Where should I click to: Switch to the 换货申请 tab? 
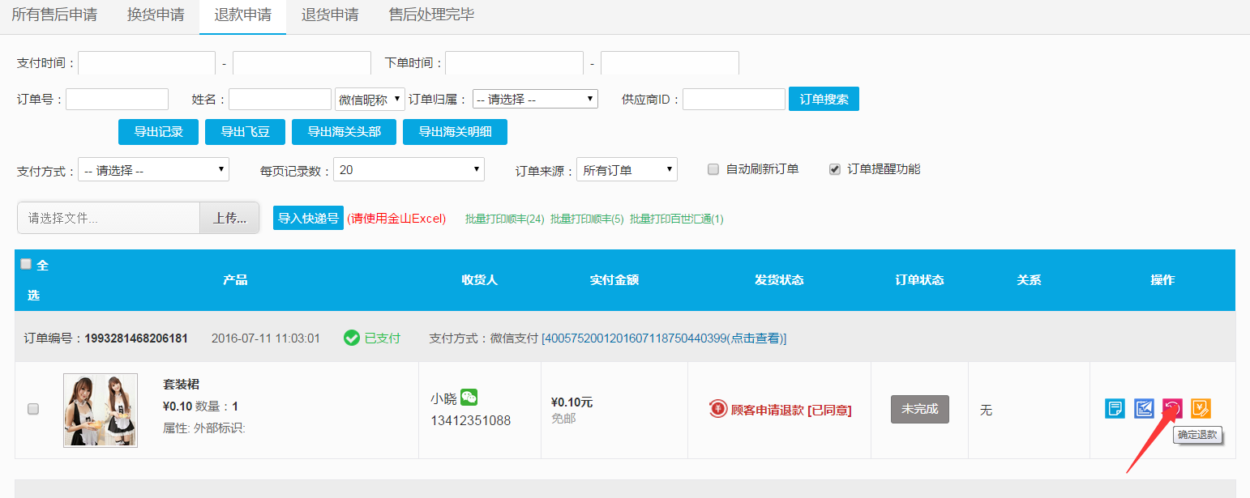click(156, 15)
